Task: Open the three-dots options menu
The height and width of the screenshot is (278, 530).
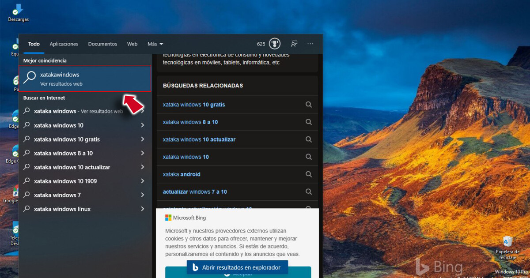Action: click(x=310, y=44)
